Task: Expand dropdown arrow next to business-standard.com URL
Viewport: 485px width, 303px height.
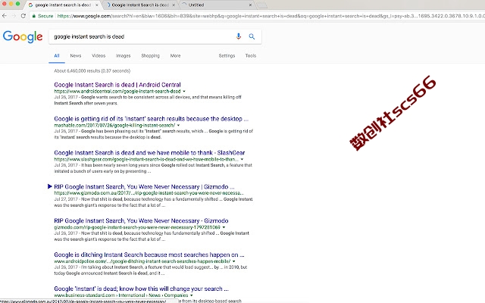Action: pyautogui.click(x=192, y=295)
